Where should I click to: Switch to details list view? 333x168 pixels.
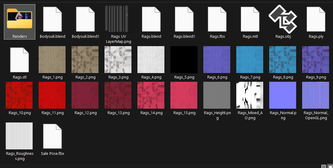pyautogui.click(x=323, y=166)
